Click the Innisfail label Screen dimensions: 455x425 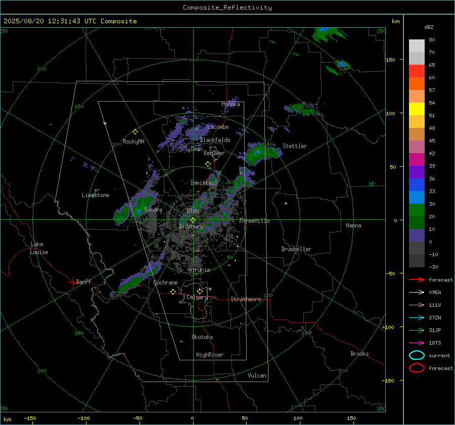[x=204, y=183]
